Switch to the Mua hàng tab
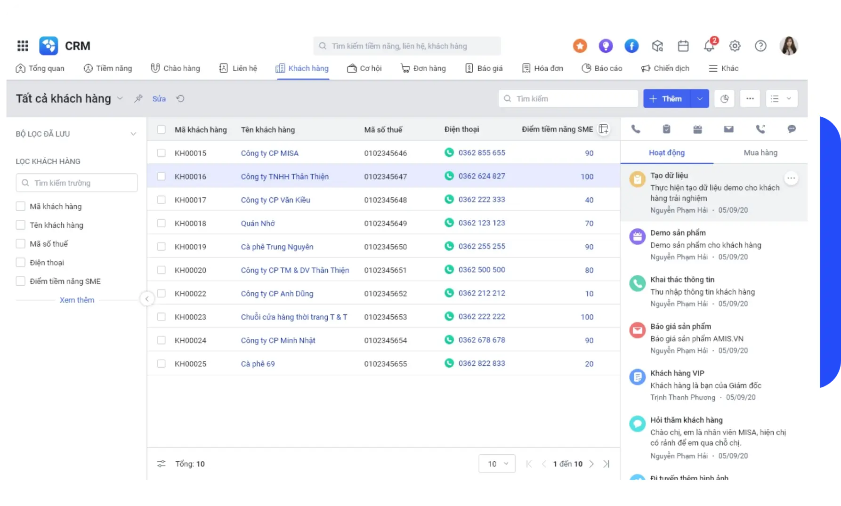The image size is (841, 506). (x=760, y=153)
